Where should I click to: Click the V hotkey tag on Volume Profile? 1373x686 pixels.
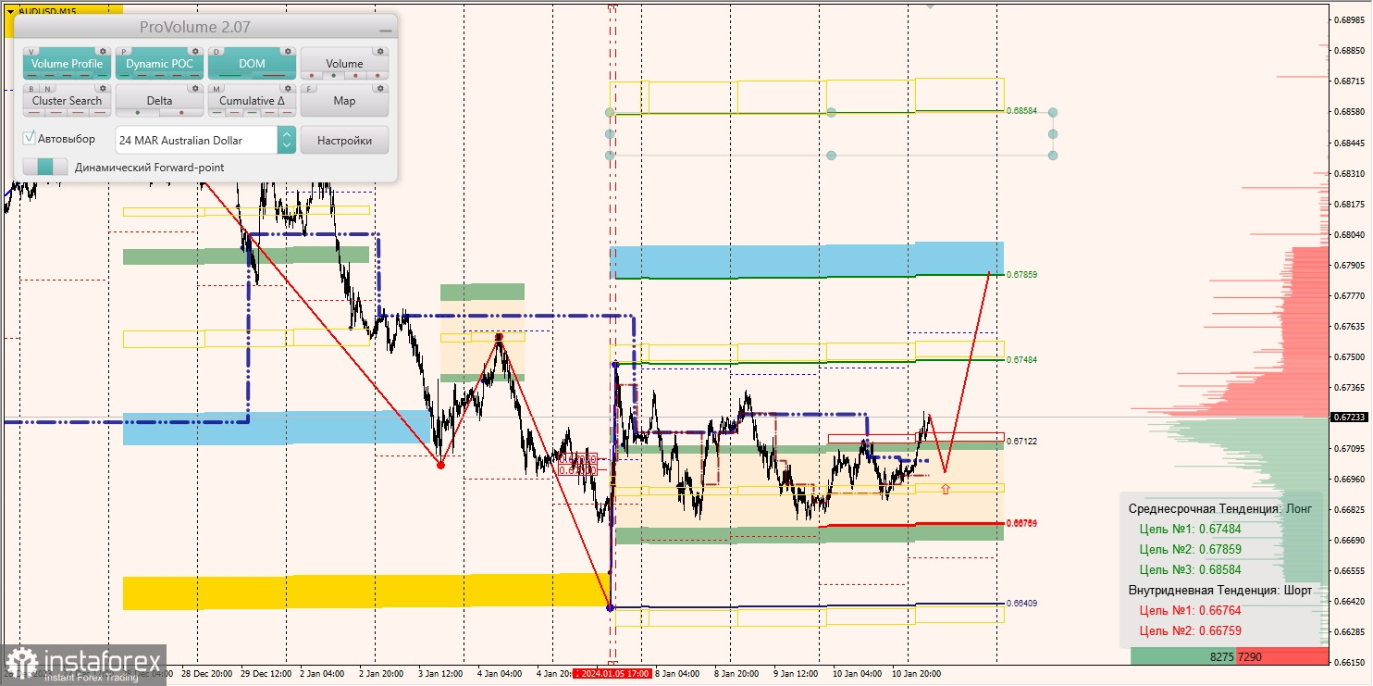(x=32, y=52)
